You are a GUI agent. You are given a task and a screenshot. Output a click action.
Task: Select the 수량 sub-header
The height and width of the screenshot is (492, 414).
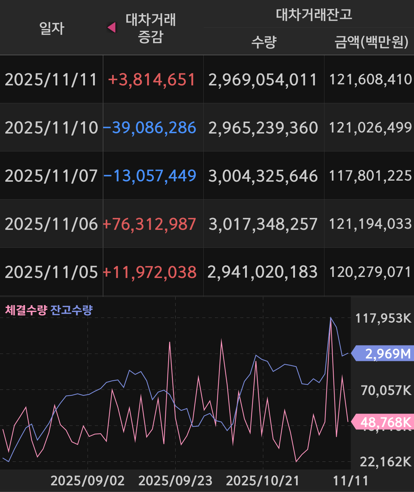[x=264, y=42]
